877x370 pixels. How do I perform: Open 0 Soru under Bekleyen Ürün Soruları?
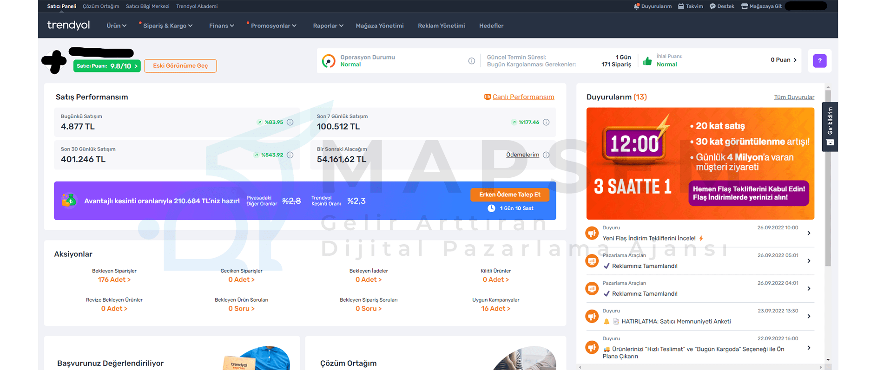click(241, 309)
